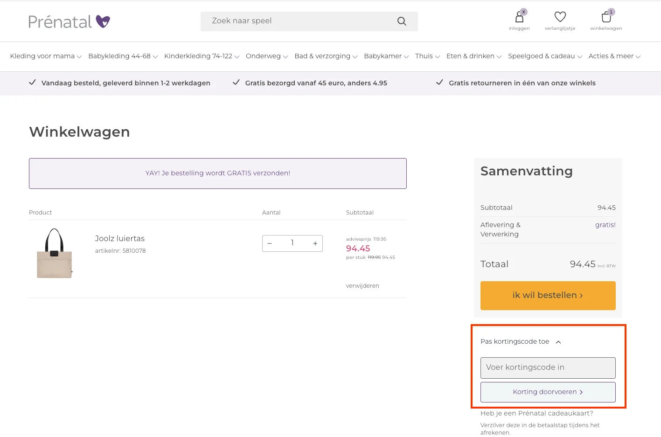
Task: Expand the Babykamer menu
Action: click(386, 56)
